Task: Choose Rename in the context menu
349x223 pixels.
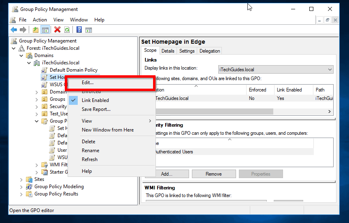Action: click(x=111, y=151)
